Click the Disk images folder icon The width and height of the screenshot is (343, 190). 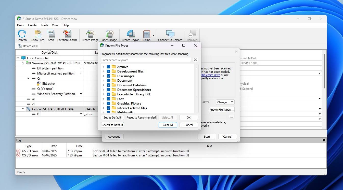[x=114, y=76]
